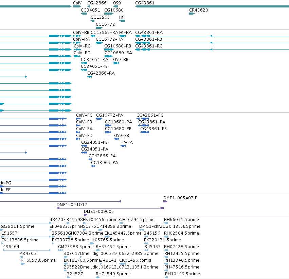Screen dimensions: 289x279
Task: Select the CG34051-PA protein label
Action: (x=95, y=149)
